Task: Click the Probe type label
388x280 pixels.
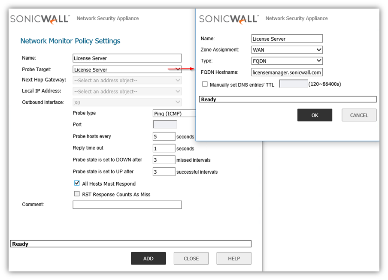Action: pyautogui.click(x=84, y=113)
